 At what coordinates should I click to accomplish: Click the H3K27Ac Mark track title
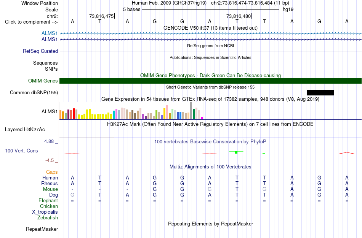[x=210, y=124]
